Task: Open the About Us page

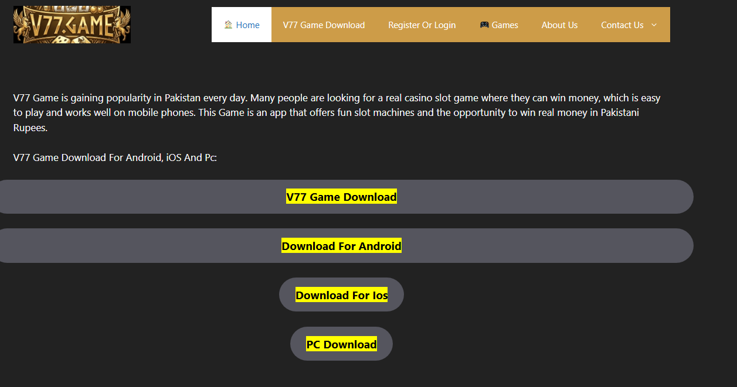Action: coord(559,25)
